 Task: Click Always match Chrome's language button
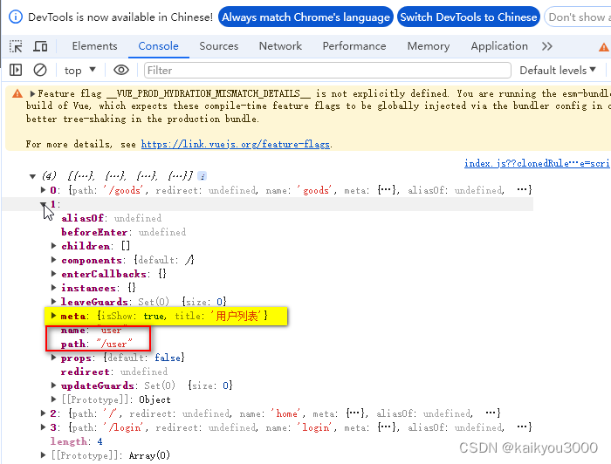point(305,17)
